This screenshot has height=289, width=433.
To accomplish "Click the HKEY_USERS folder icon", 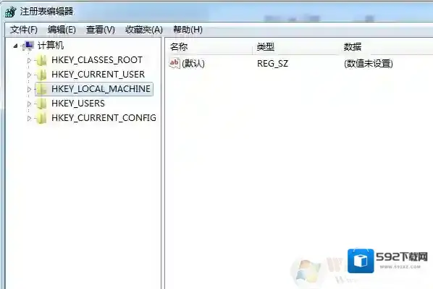I will (x=42, y=104).
